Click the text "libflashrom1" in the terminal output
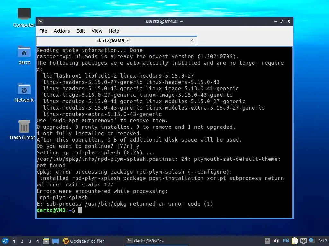 coord(62,76)
